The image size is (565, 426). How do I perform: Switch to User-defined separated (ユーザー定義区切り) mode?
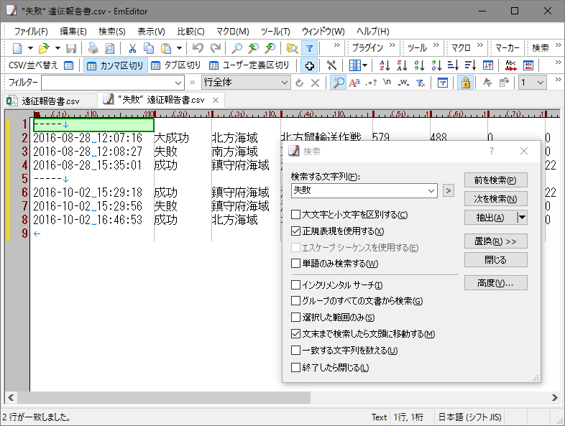click(x=249, y=65)
